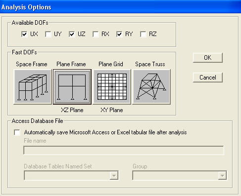Dismiss dialog with the Cancel button
This screenshot has width=241, height=196.
[x=208, y=78]
